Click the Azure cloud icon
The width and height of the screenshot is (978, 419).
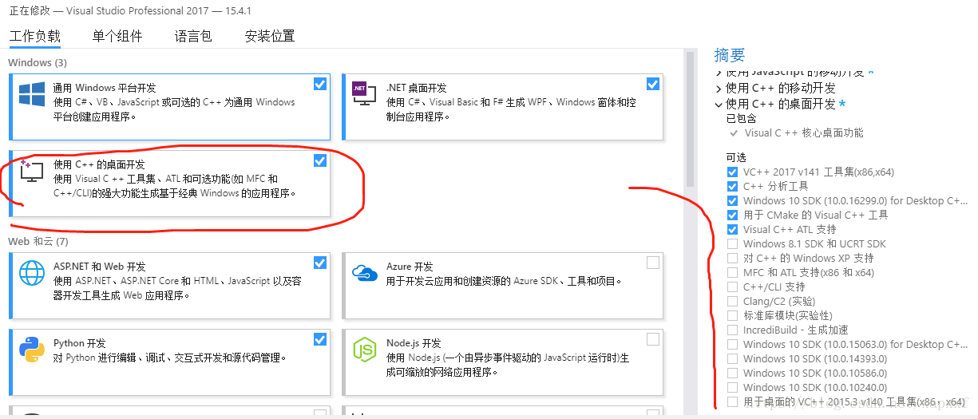click(x=364, y=273)
